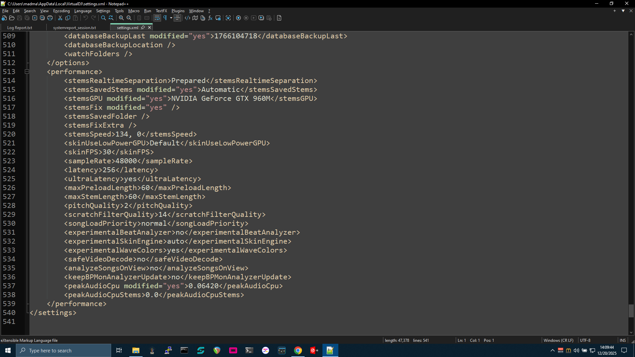The height and width of the screenshot is (357, 635).
Task: Open the Show All Characters dropdown arrow
Action: 171,18
